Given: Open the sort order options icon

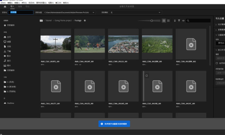Looking at the screenshot, I should (175, 21).
